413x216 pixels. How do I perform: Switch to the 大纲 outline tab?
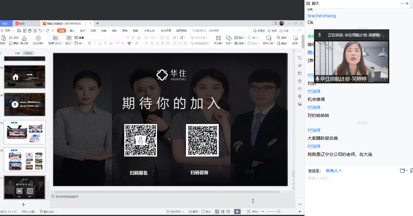[17, 52]
